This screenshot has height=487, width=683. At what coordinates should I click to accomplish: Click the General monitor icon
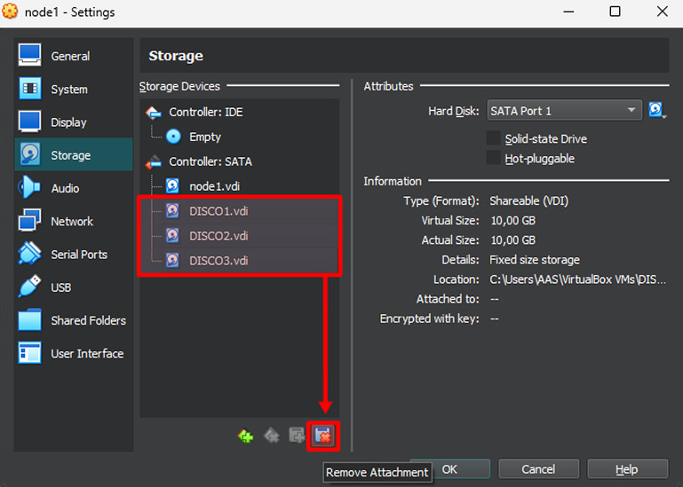coord(29,55)
